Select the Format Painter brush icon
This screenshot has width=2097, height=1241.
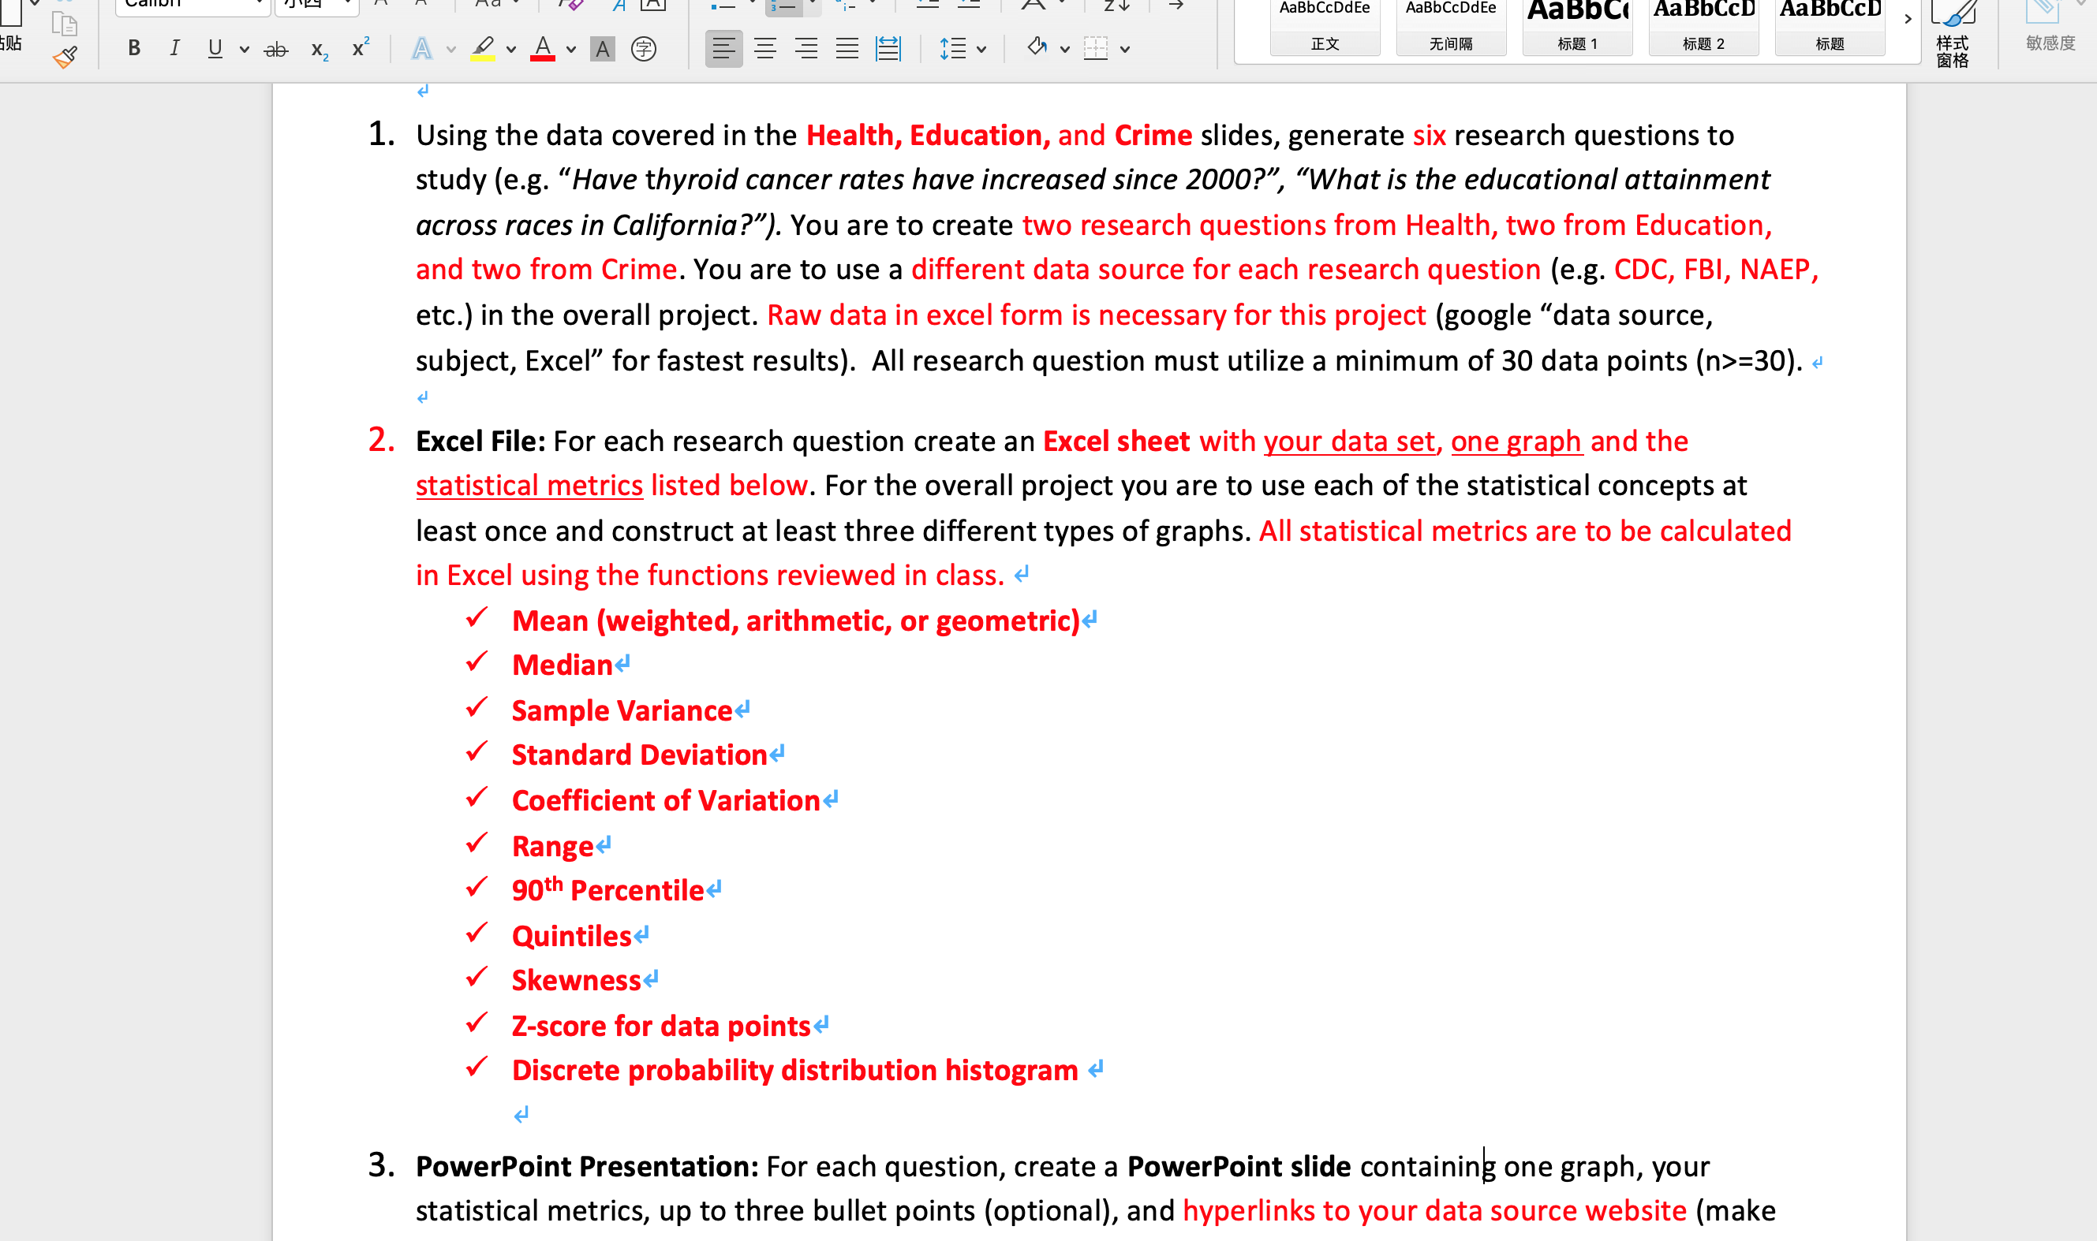point(65,58)
